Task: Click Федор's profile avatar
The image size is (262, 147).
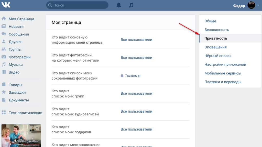Action: click(x=251, y=5)
